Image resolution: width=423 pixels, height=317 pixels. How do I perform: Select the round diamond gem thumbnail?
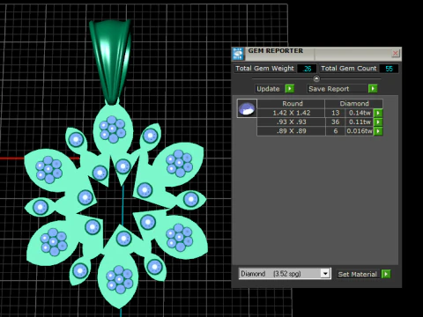(247, 108)
